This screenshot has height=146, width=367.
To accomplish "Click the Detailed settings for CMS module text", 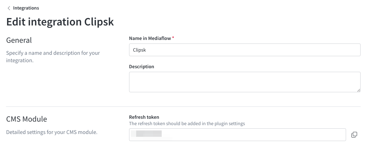I will coord(52,132).
